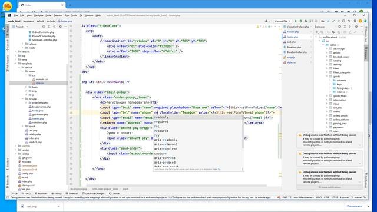The width and height of the screenshot is (377, 212).
Task: Click the Git push arrow icon
Action: [x=339, y=21]
